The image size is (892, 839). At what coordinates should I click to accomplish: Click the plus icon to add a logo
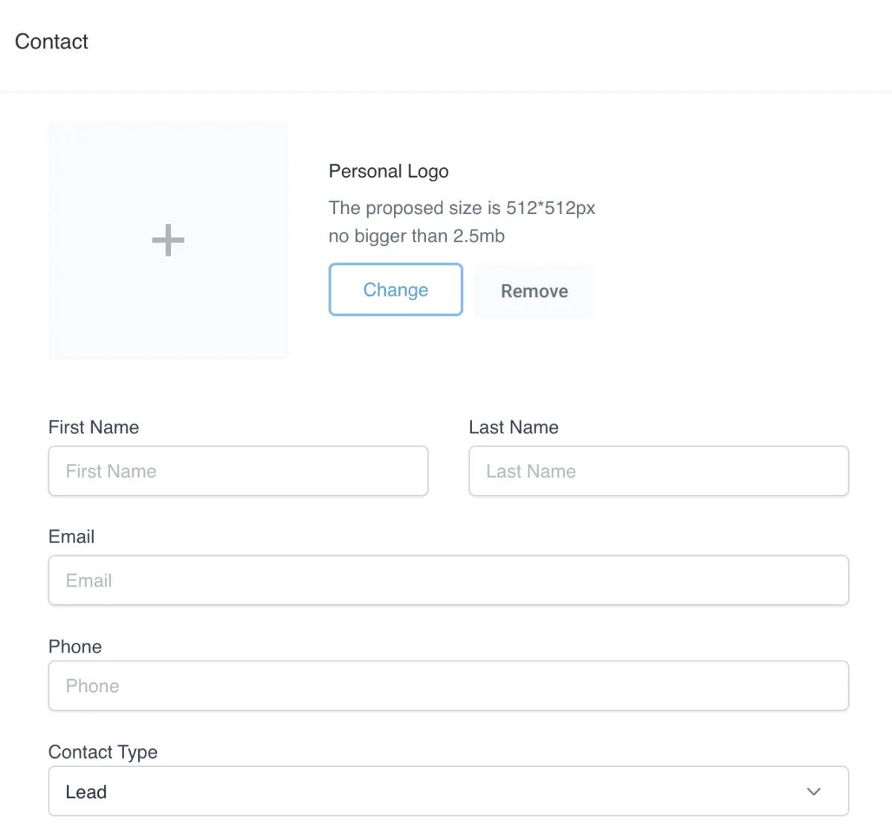(168, 240)
